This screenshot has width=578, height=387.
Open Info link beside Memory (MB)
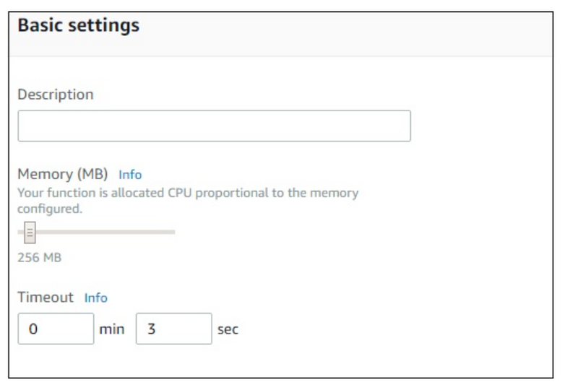click(x=130, y=175)
